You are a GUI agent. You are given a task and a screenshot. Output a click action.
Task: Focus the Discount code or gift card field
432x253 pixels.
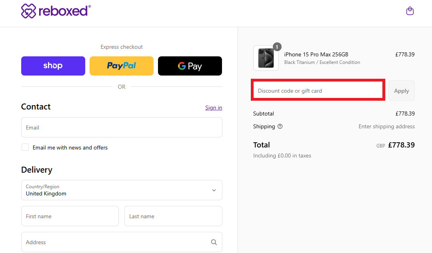[318, 91]
